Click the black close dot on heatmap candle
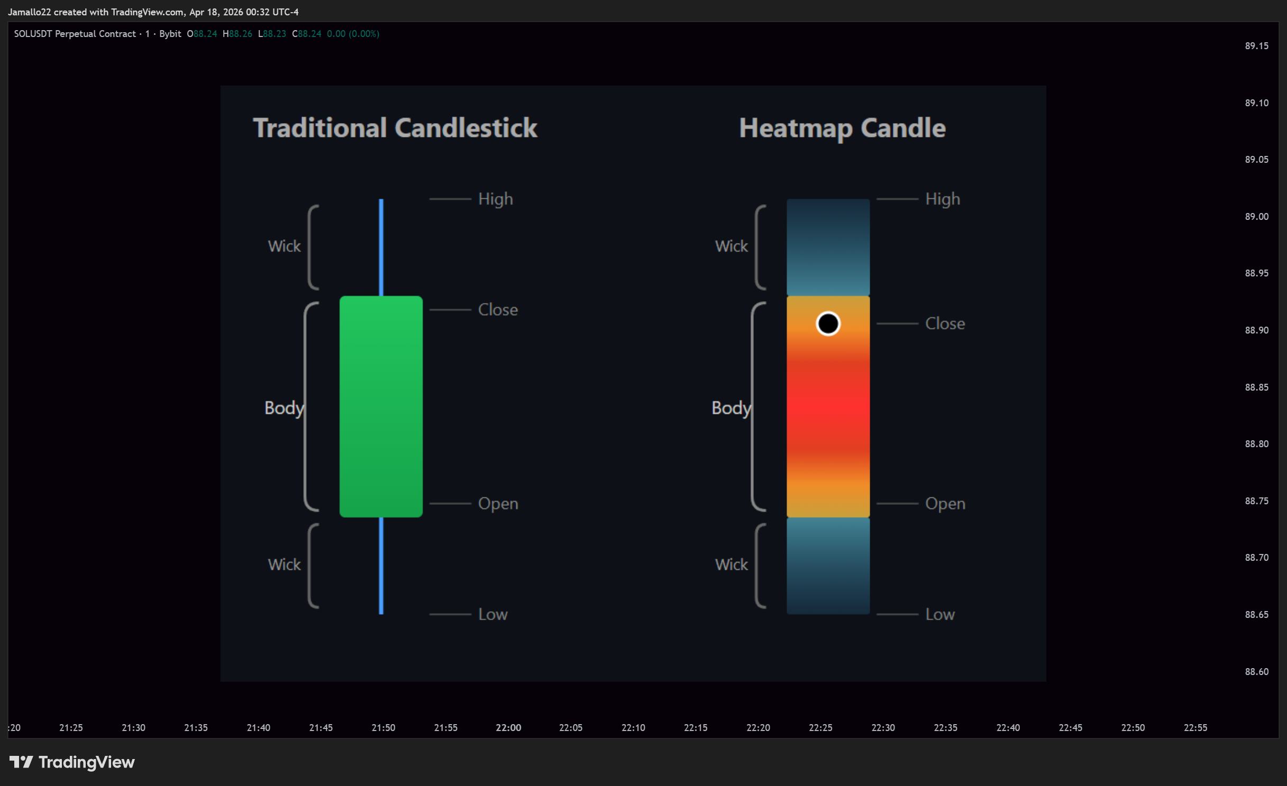Screen dimensions: 1287x786 tap(828, 323)
